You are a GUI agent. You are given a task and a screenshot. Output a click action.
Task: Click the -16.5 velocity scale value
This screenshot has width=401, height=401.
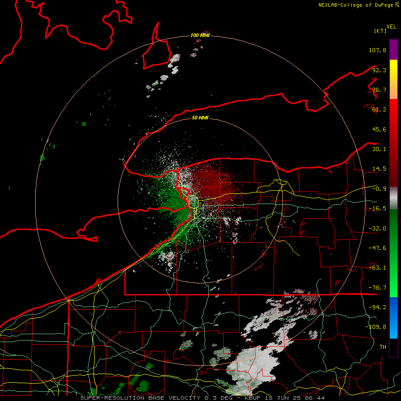coord(377,209)
